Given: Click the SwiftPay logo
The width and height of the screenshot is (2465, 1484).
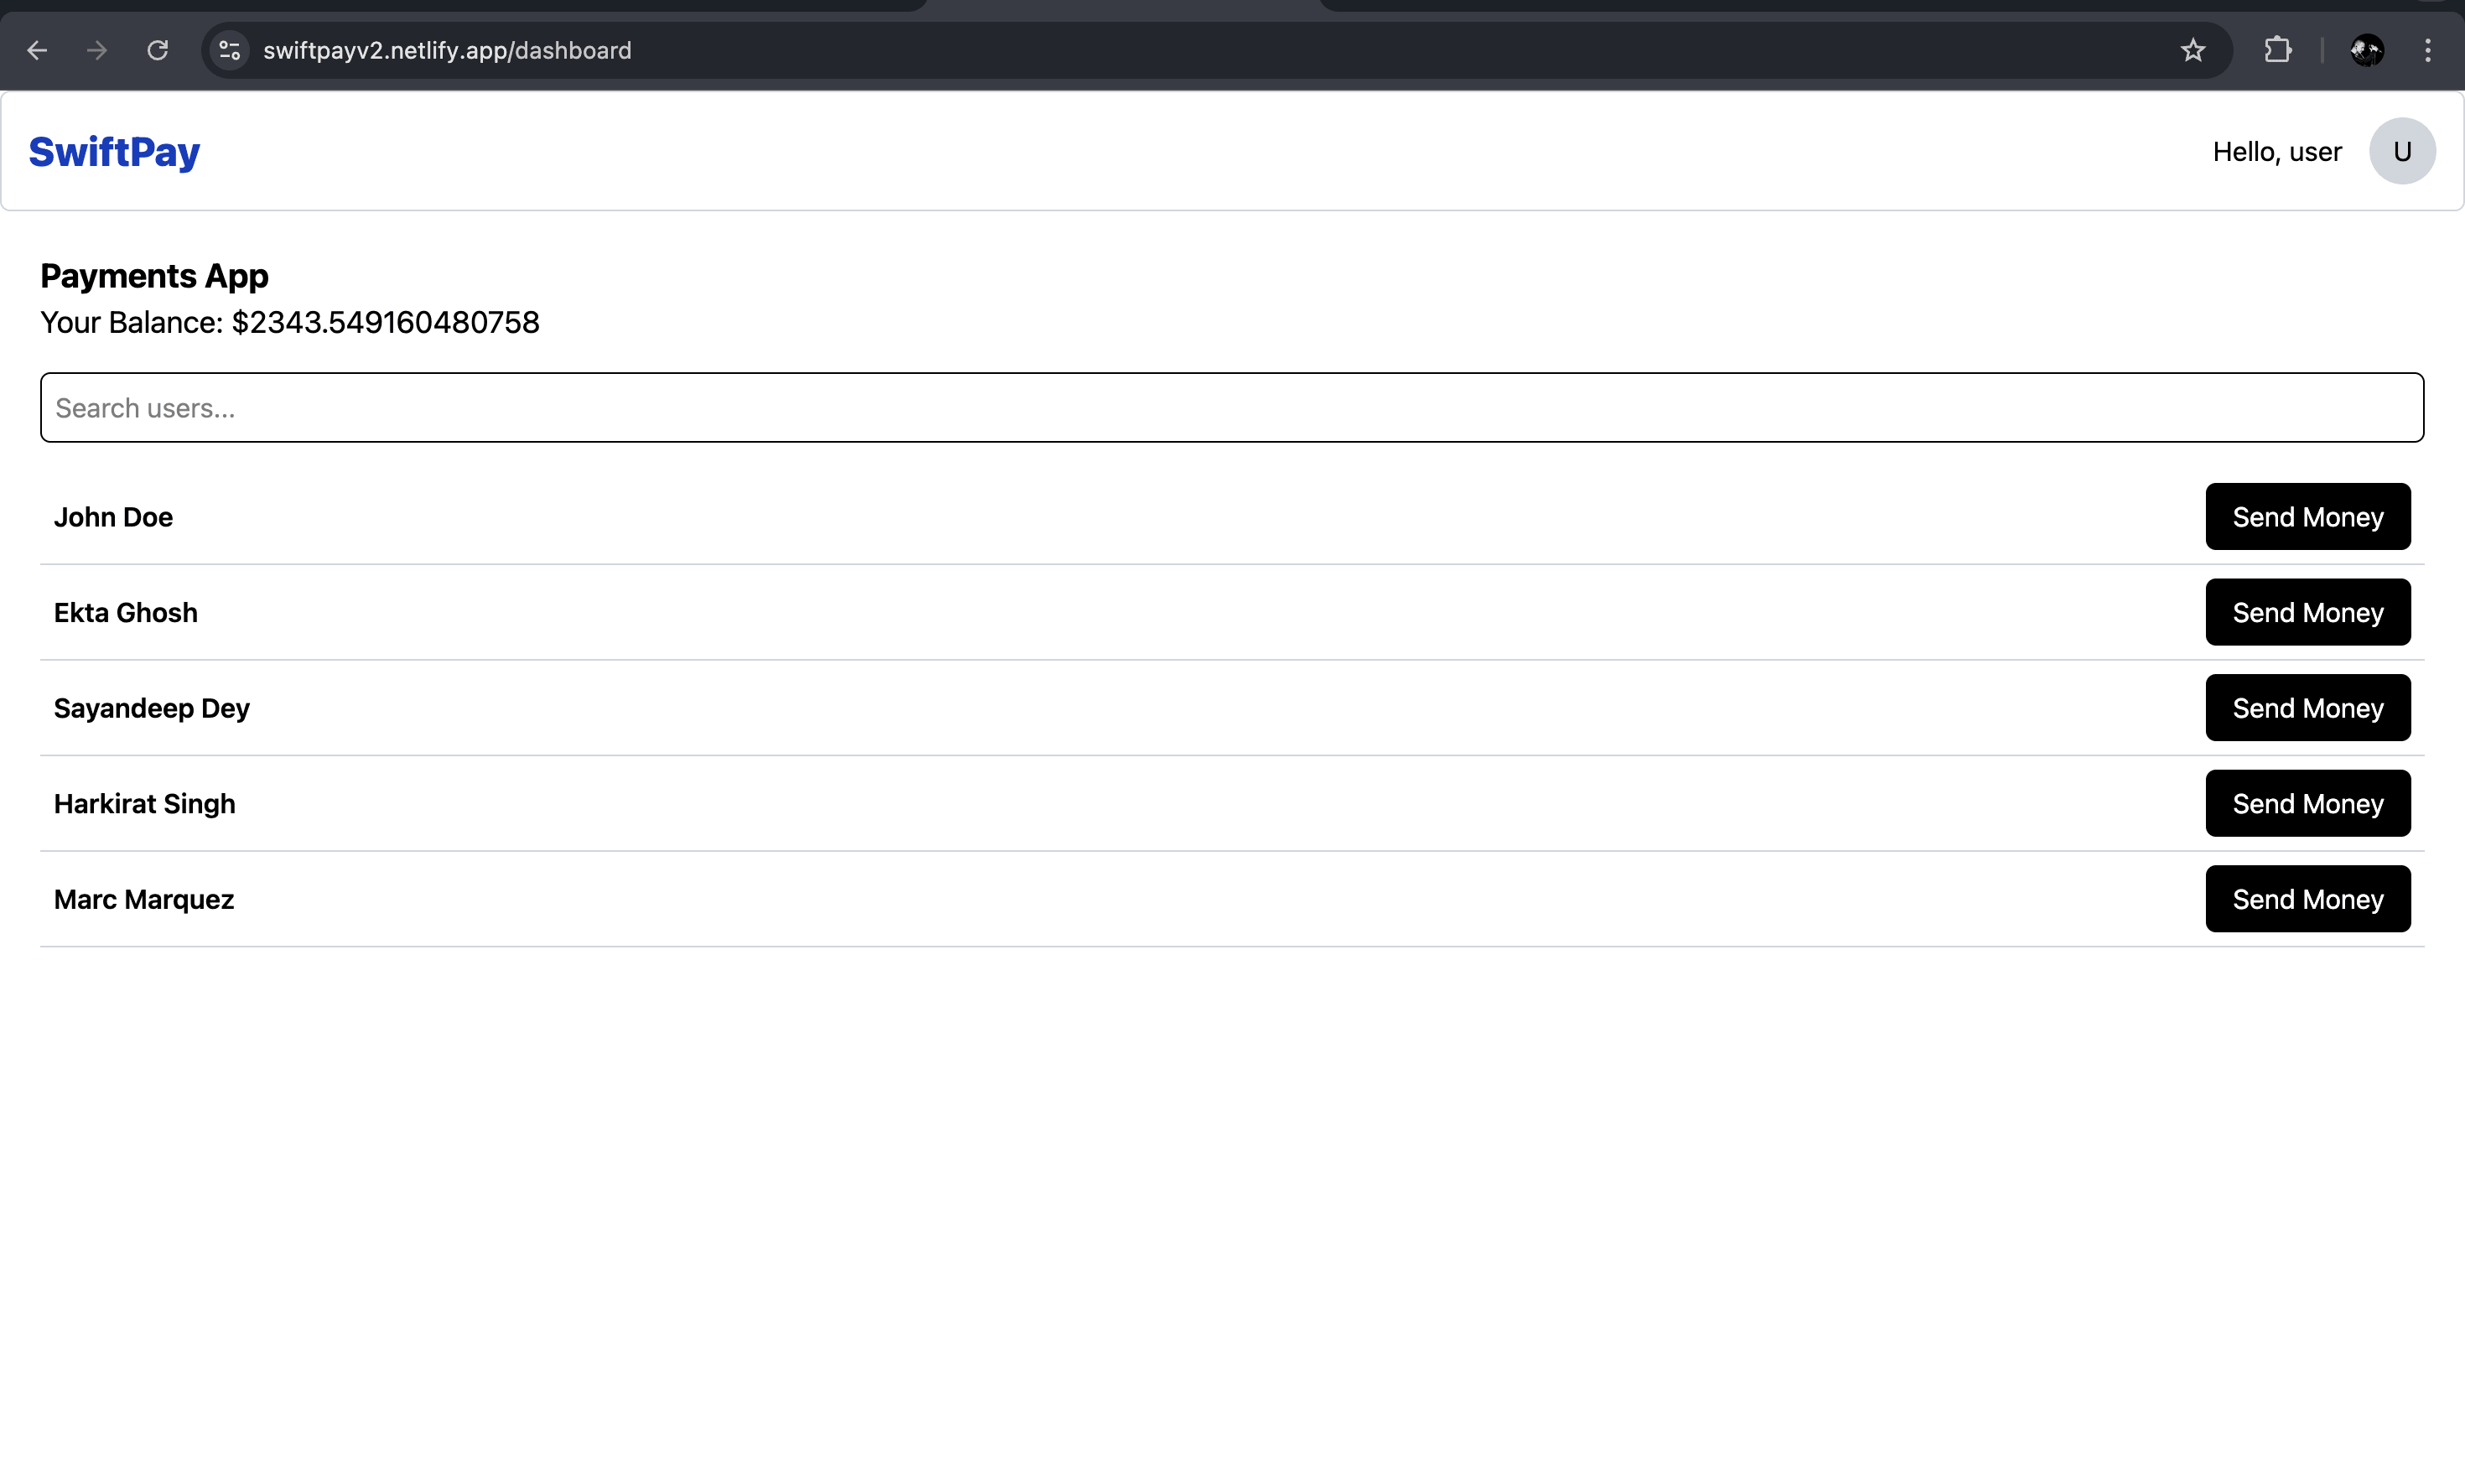Looking at the screenshot, I should [114, 152].
